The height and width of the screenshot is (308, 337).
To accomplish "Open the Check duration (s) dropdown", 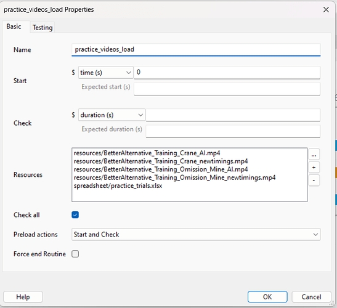I will coord(112,115).
